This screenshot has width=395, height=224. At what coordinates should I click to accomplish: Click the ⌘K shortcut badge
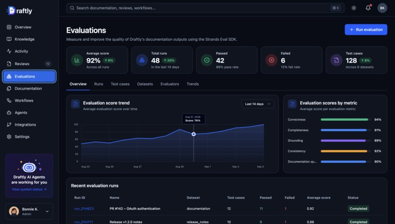pyautogui.click(x=336, y=8)
